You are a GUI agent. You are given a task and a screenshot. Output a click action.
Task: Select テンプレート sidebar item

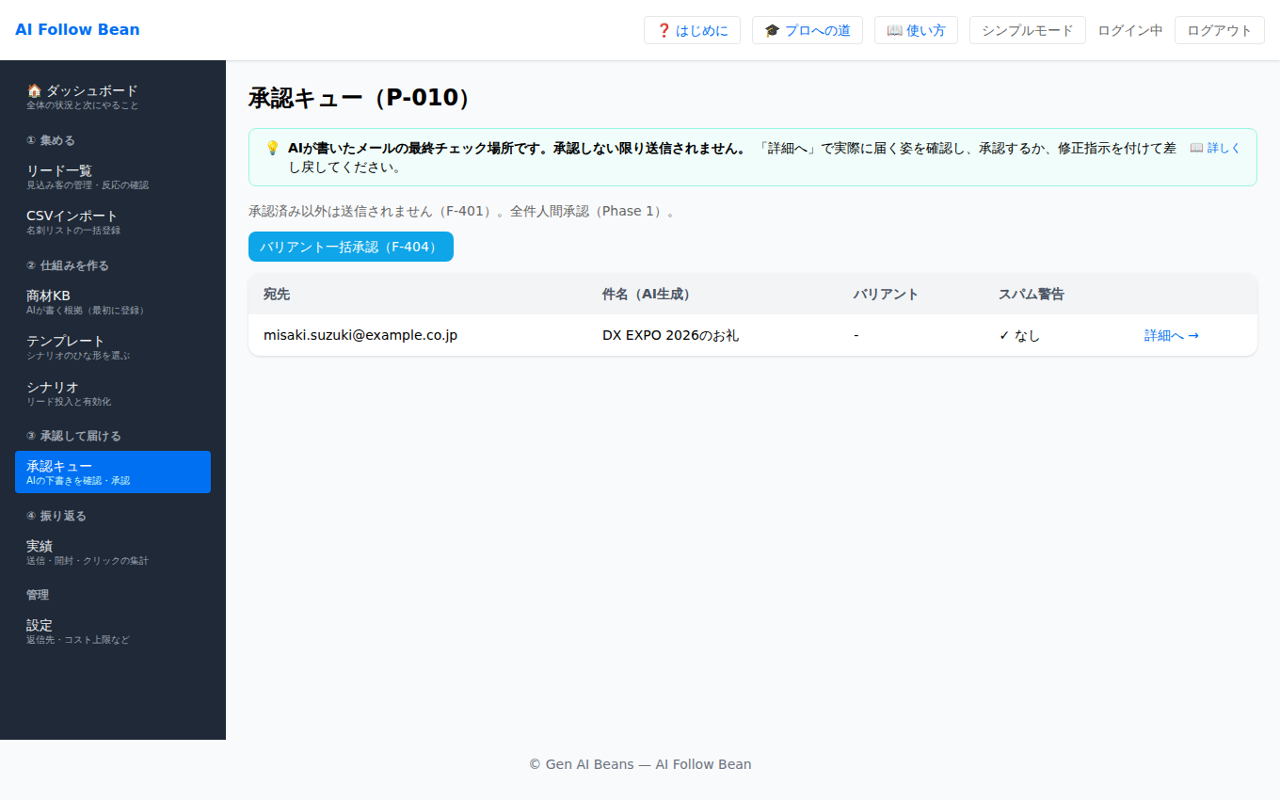coord(113,346)
